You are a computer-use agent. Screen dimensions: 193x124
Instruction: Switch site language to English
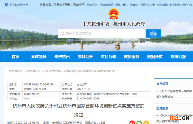click(135, 5)
